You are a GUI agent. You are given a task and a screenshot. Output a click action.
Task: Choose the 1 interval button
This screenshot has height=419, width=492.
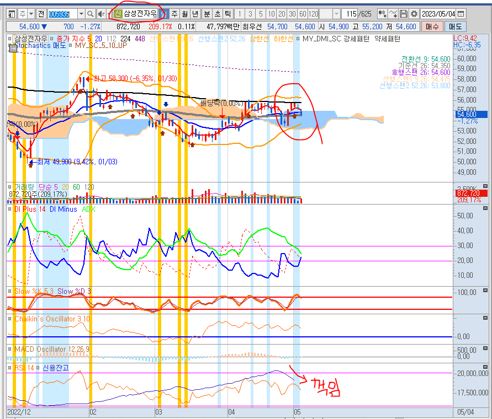(x=240, y=14)
